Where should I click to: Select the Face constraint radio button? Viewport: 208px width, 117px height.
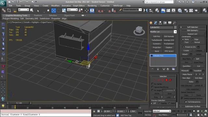183,42
